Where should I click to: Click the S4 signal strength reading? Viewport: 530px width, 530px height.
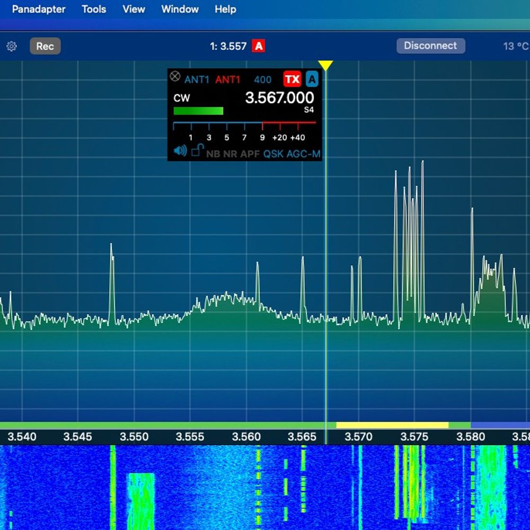tap(309, 110)
